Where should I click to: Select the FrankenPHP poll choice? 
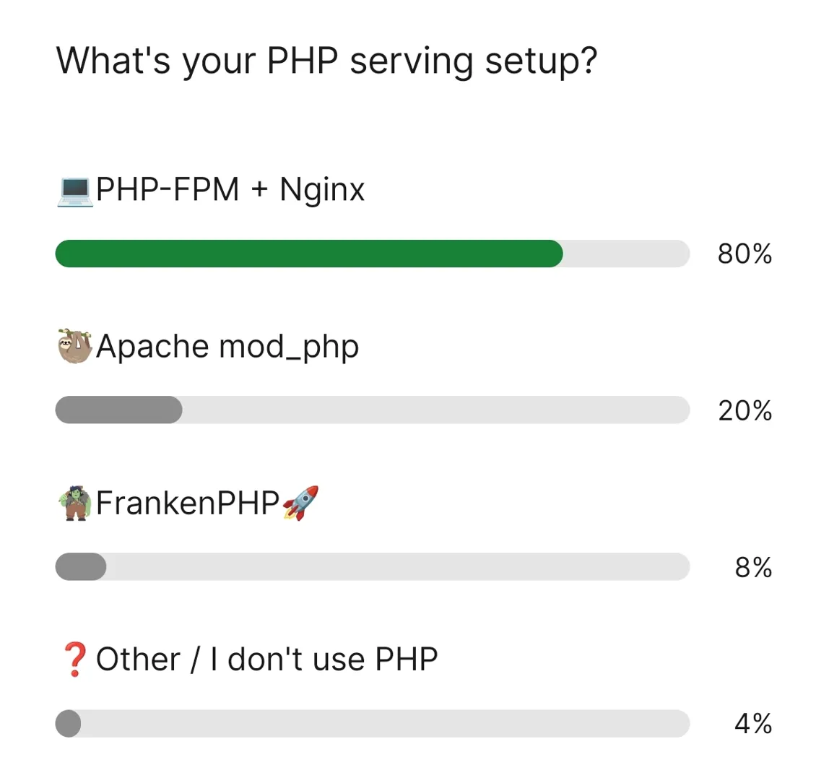point(195,502)
